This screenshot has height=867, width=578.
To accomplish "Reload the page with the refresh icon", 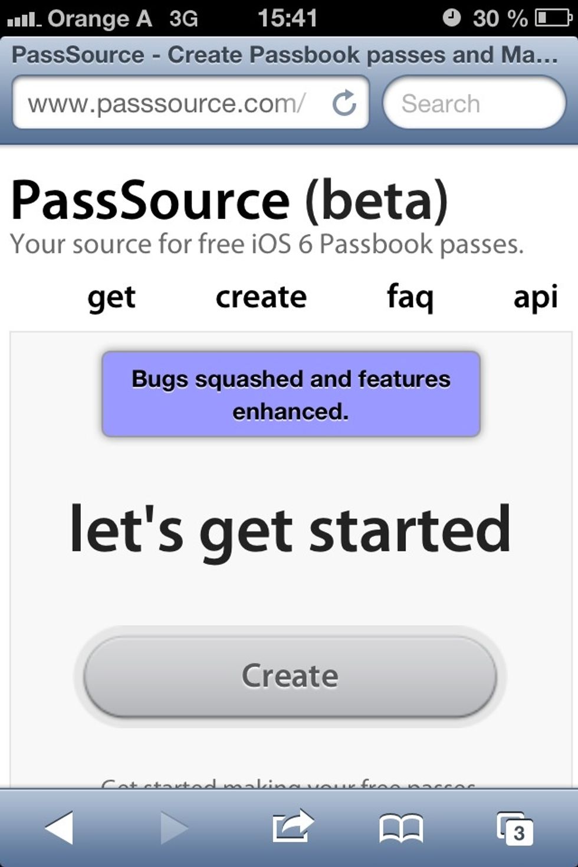I will pyautogui.click(x=345, y=103).
